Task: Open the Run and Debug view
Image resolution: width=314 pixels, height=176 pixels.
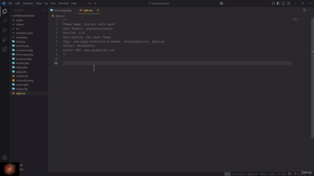Action: coord(4,40)
